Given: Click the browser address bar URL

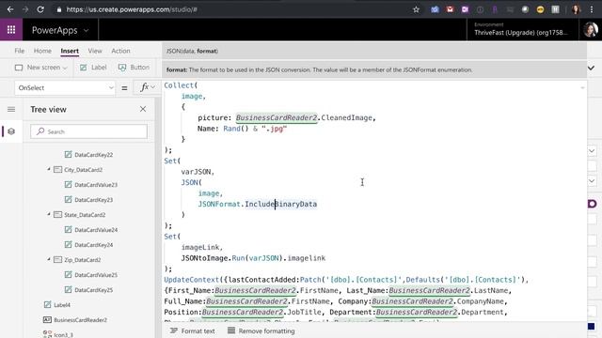Looking at the screenshot, I should (x=132, y=9).
